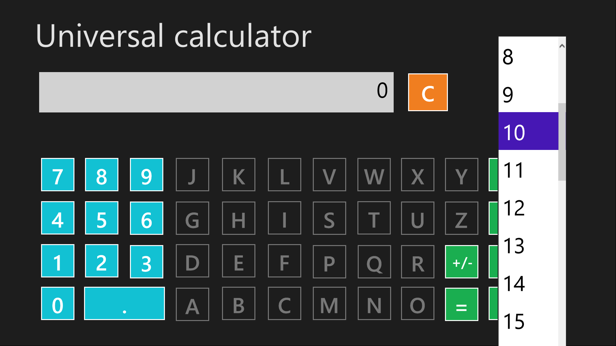
Task: Click the dropdown list scrollbar thumb
Action: 562,142
